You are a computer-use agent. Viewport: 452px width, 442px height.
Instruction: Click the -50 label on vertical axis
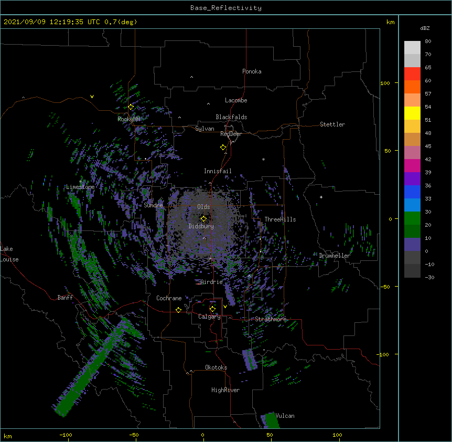(x=385, y=287)
